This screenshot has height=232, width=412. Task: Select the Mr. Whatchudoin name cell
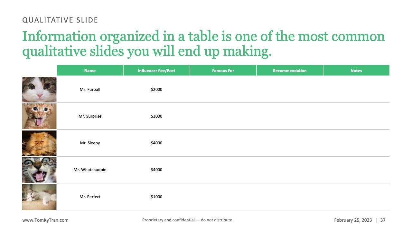pos(90,170)
